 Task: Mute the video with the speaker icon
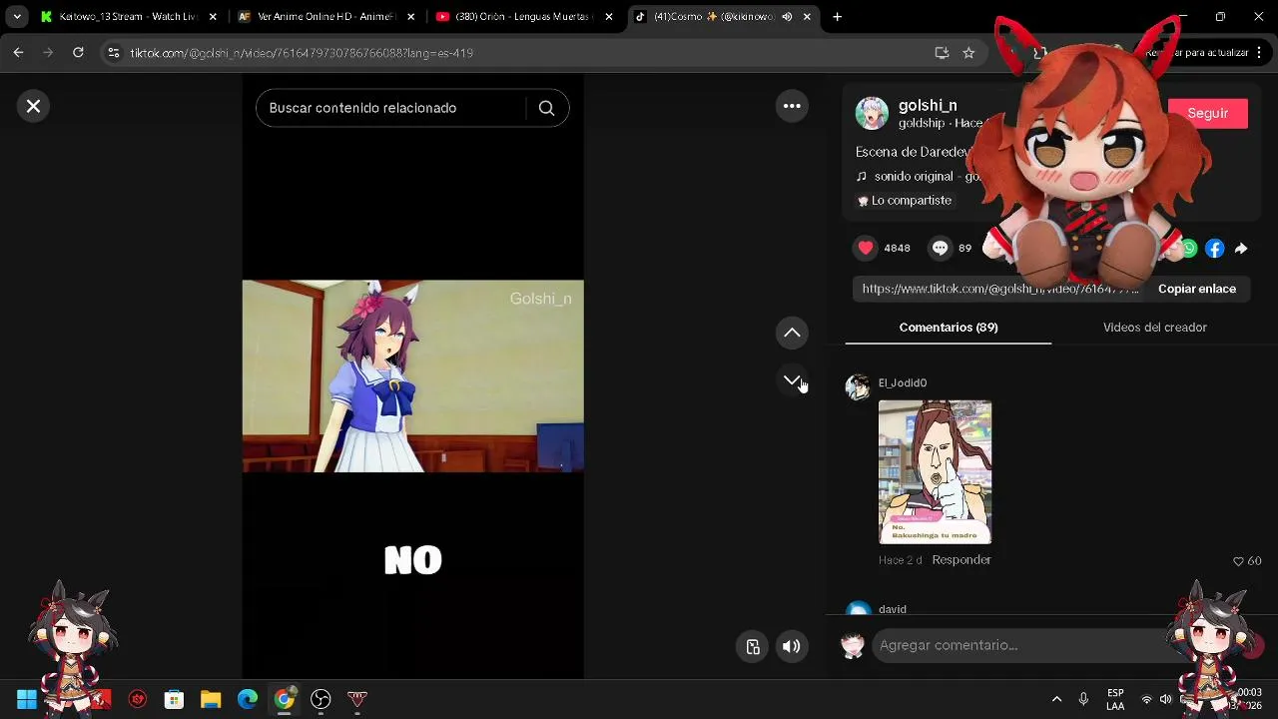point(791,646)
